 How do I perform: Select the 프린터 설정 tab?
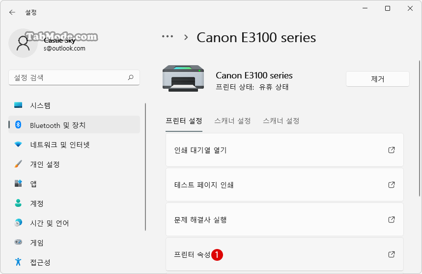click(184, 121)
